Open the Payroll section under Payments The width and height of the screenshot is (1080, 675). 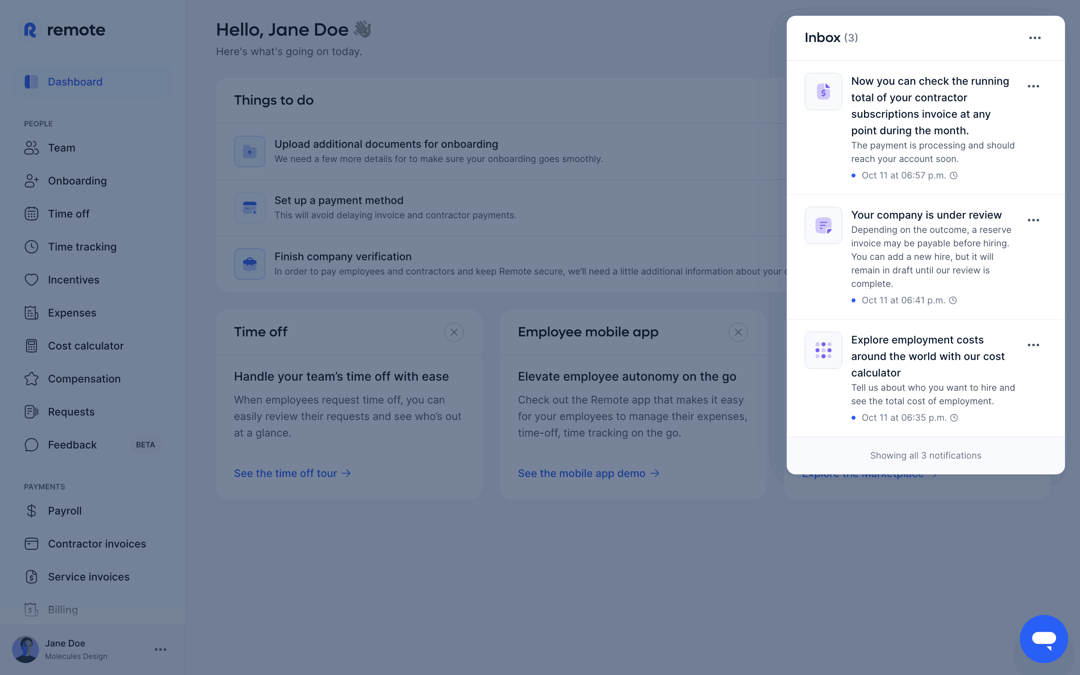(65, 511)
